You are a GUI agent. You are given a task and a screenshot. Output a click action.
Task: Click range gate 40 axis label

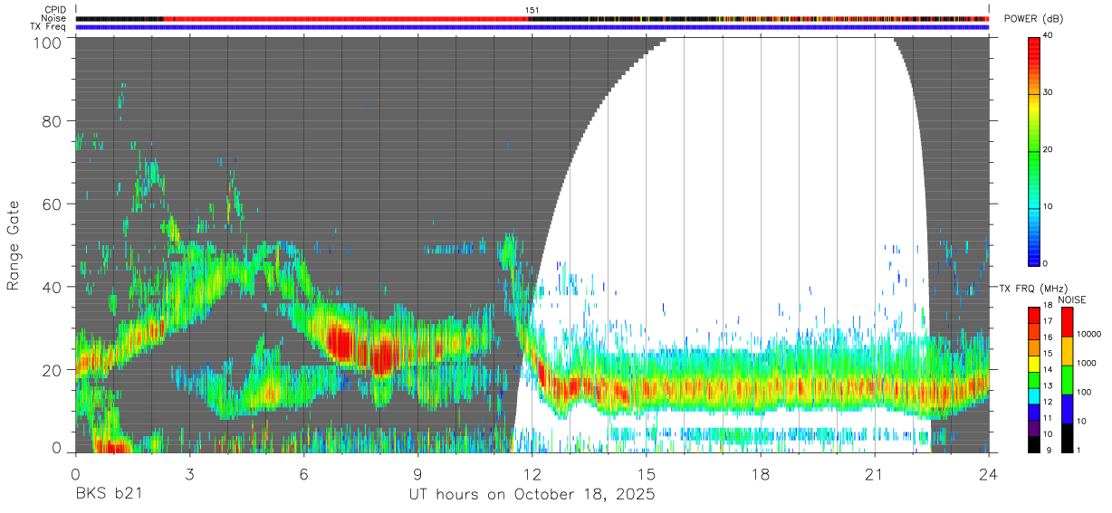(52, 287)
